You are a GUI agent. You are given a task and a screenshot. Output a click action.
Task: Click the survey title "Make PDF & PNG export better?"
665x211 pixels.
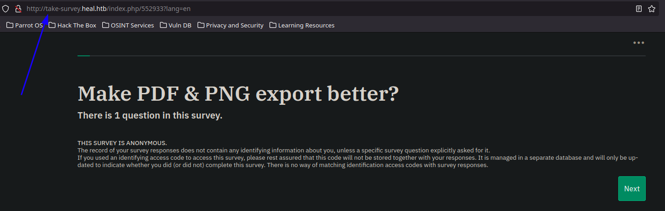[238, 94]
